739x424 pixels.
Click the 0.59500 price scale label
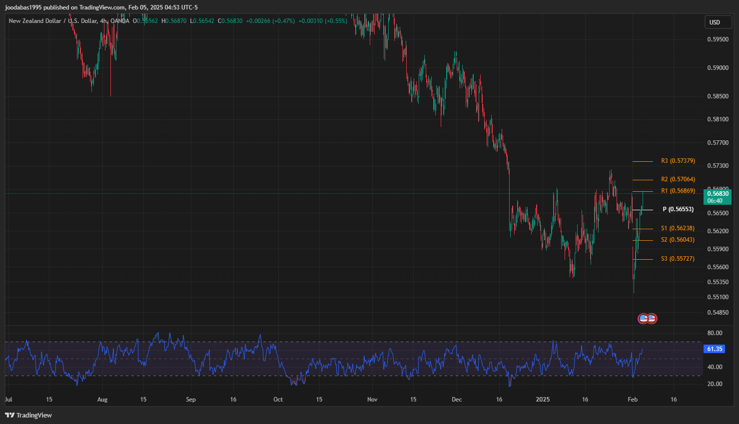tap(717, 39)
